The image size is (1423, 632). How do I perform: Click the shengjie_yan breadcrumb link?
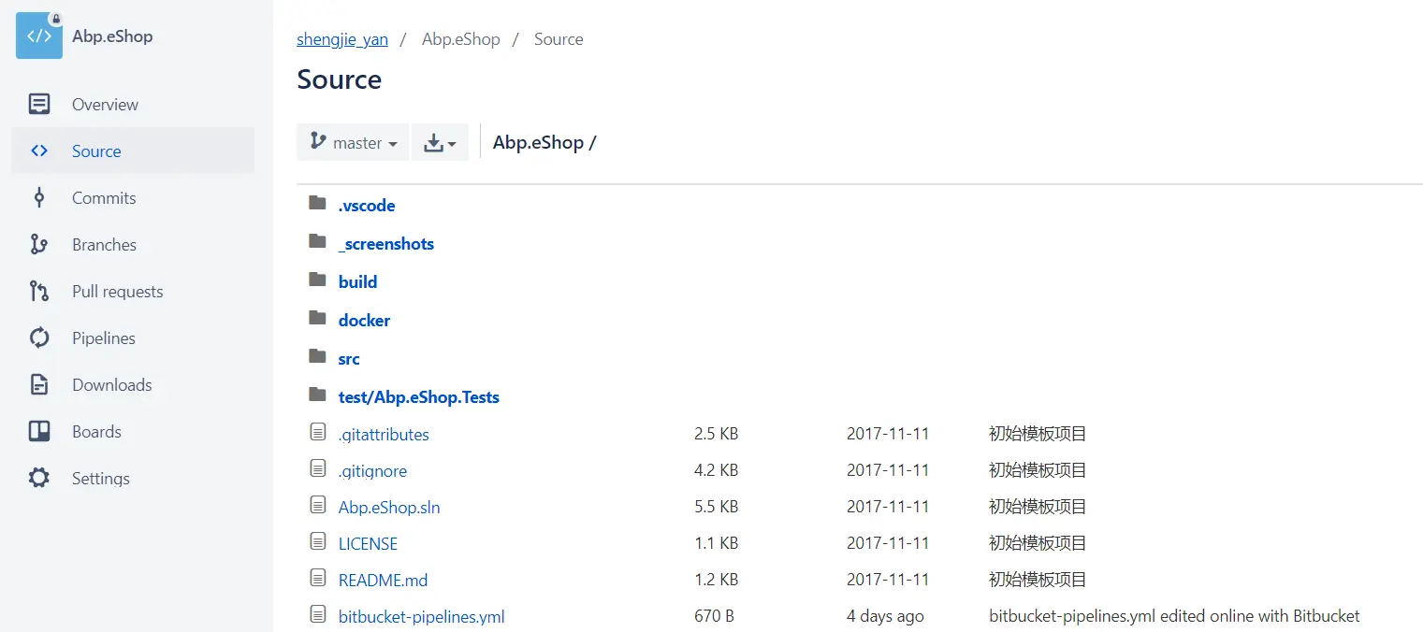tap(342, 39)
